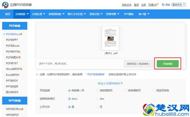Select the WPS转换 sidebar header

[15, 100]
